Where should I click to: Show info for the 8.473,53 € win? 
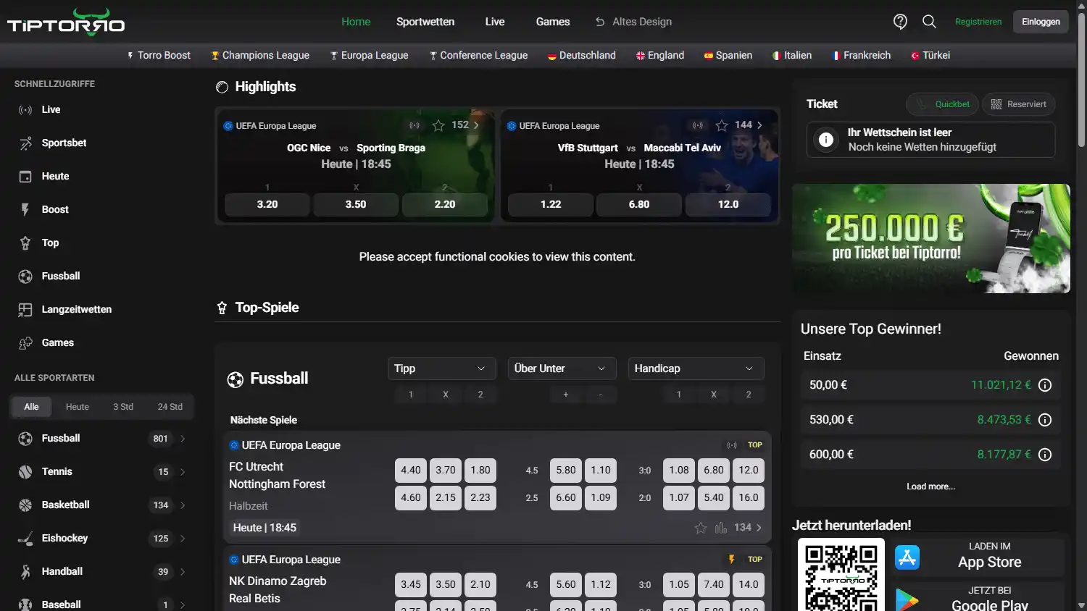click(1045, 420)
